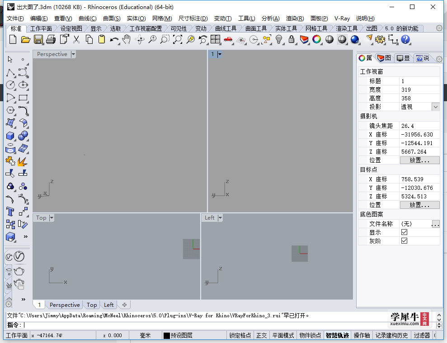
Task: Select the Polyline tool in sidebar
Action: tap(10, 73)
